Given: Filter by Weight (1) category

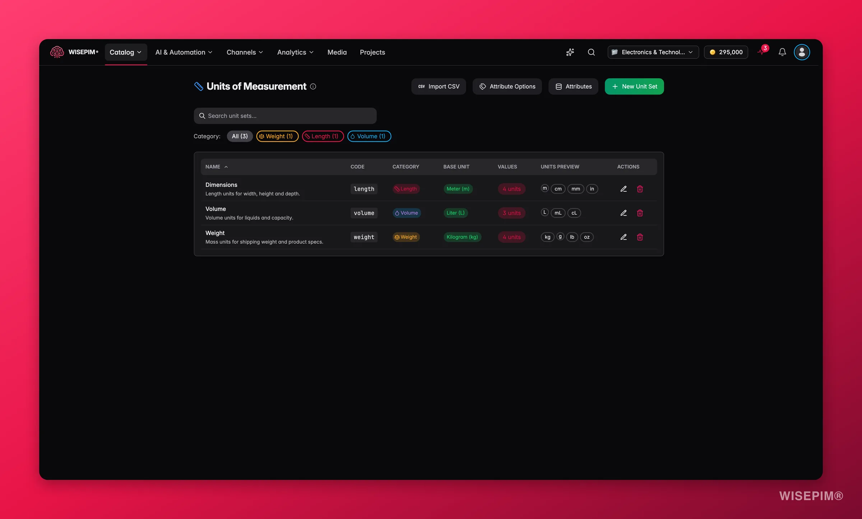Looking at the screenshot, I should [x=277, y=136].
